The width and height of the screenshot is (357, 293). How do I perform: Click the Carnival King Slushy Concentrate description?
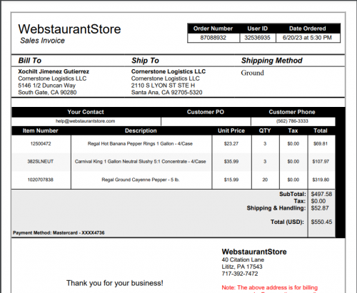(x=141, y=162)
